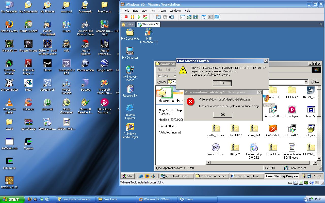
Task: Click the host XP start button
Action: (x=12, y=199)
